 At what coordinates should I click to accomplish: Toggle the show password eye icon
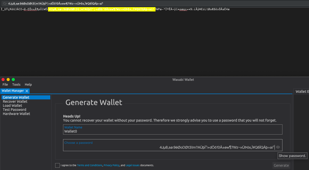tap(278, 147)
